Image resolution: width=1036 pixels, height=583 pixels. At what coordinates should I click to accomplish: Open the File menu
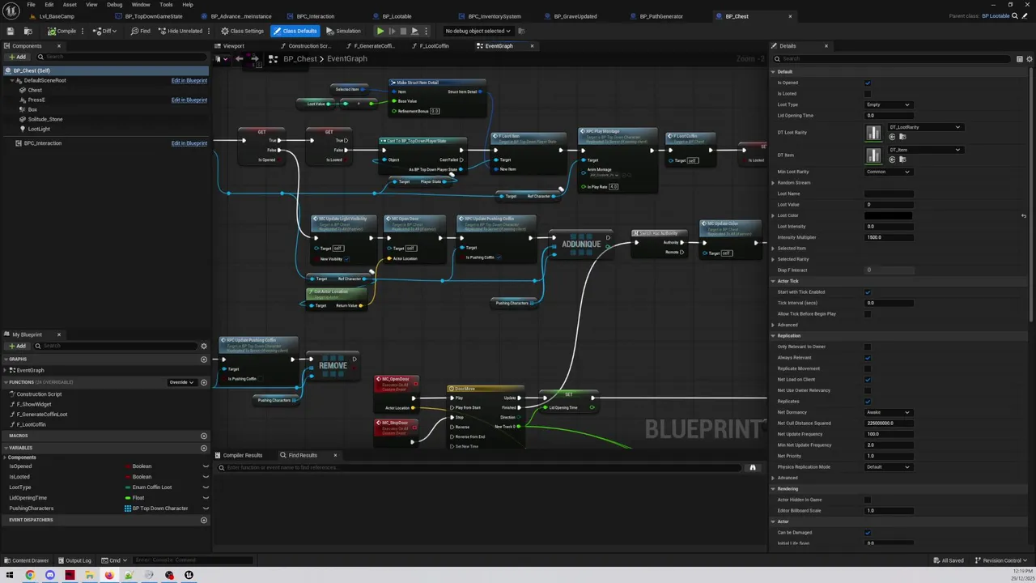tap(31, 4)
